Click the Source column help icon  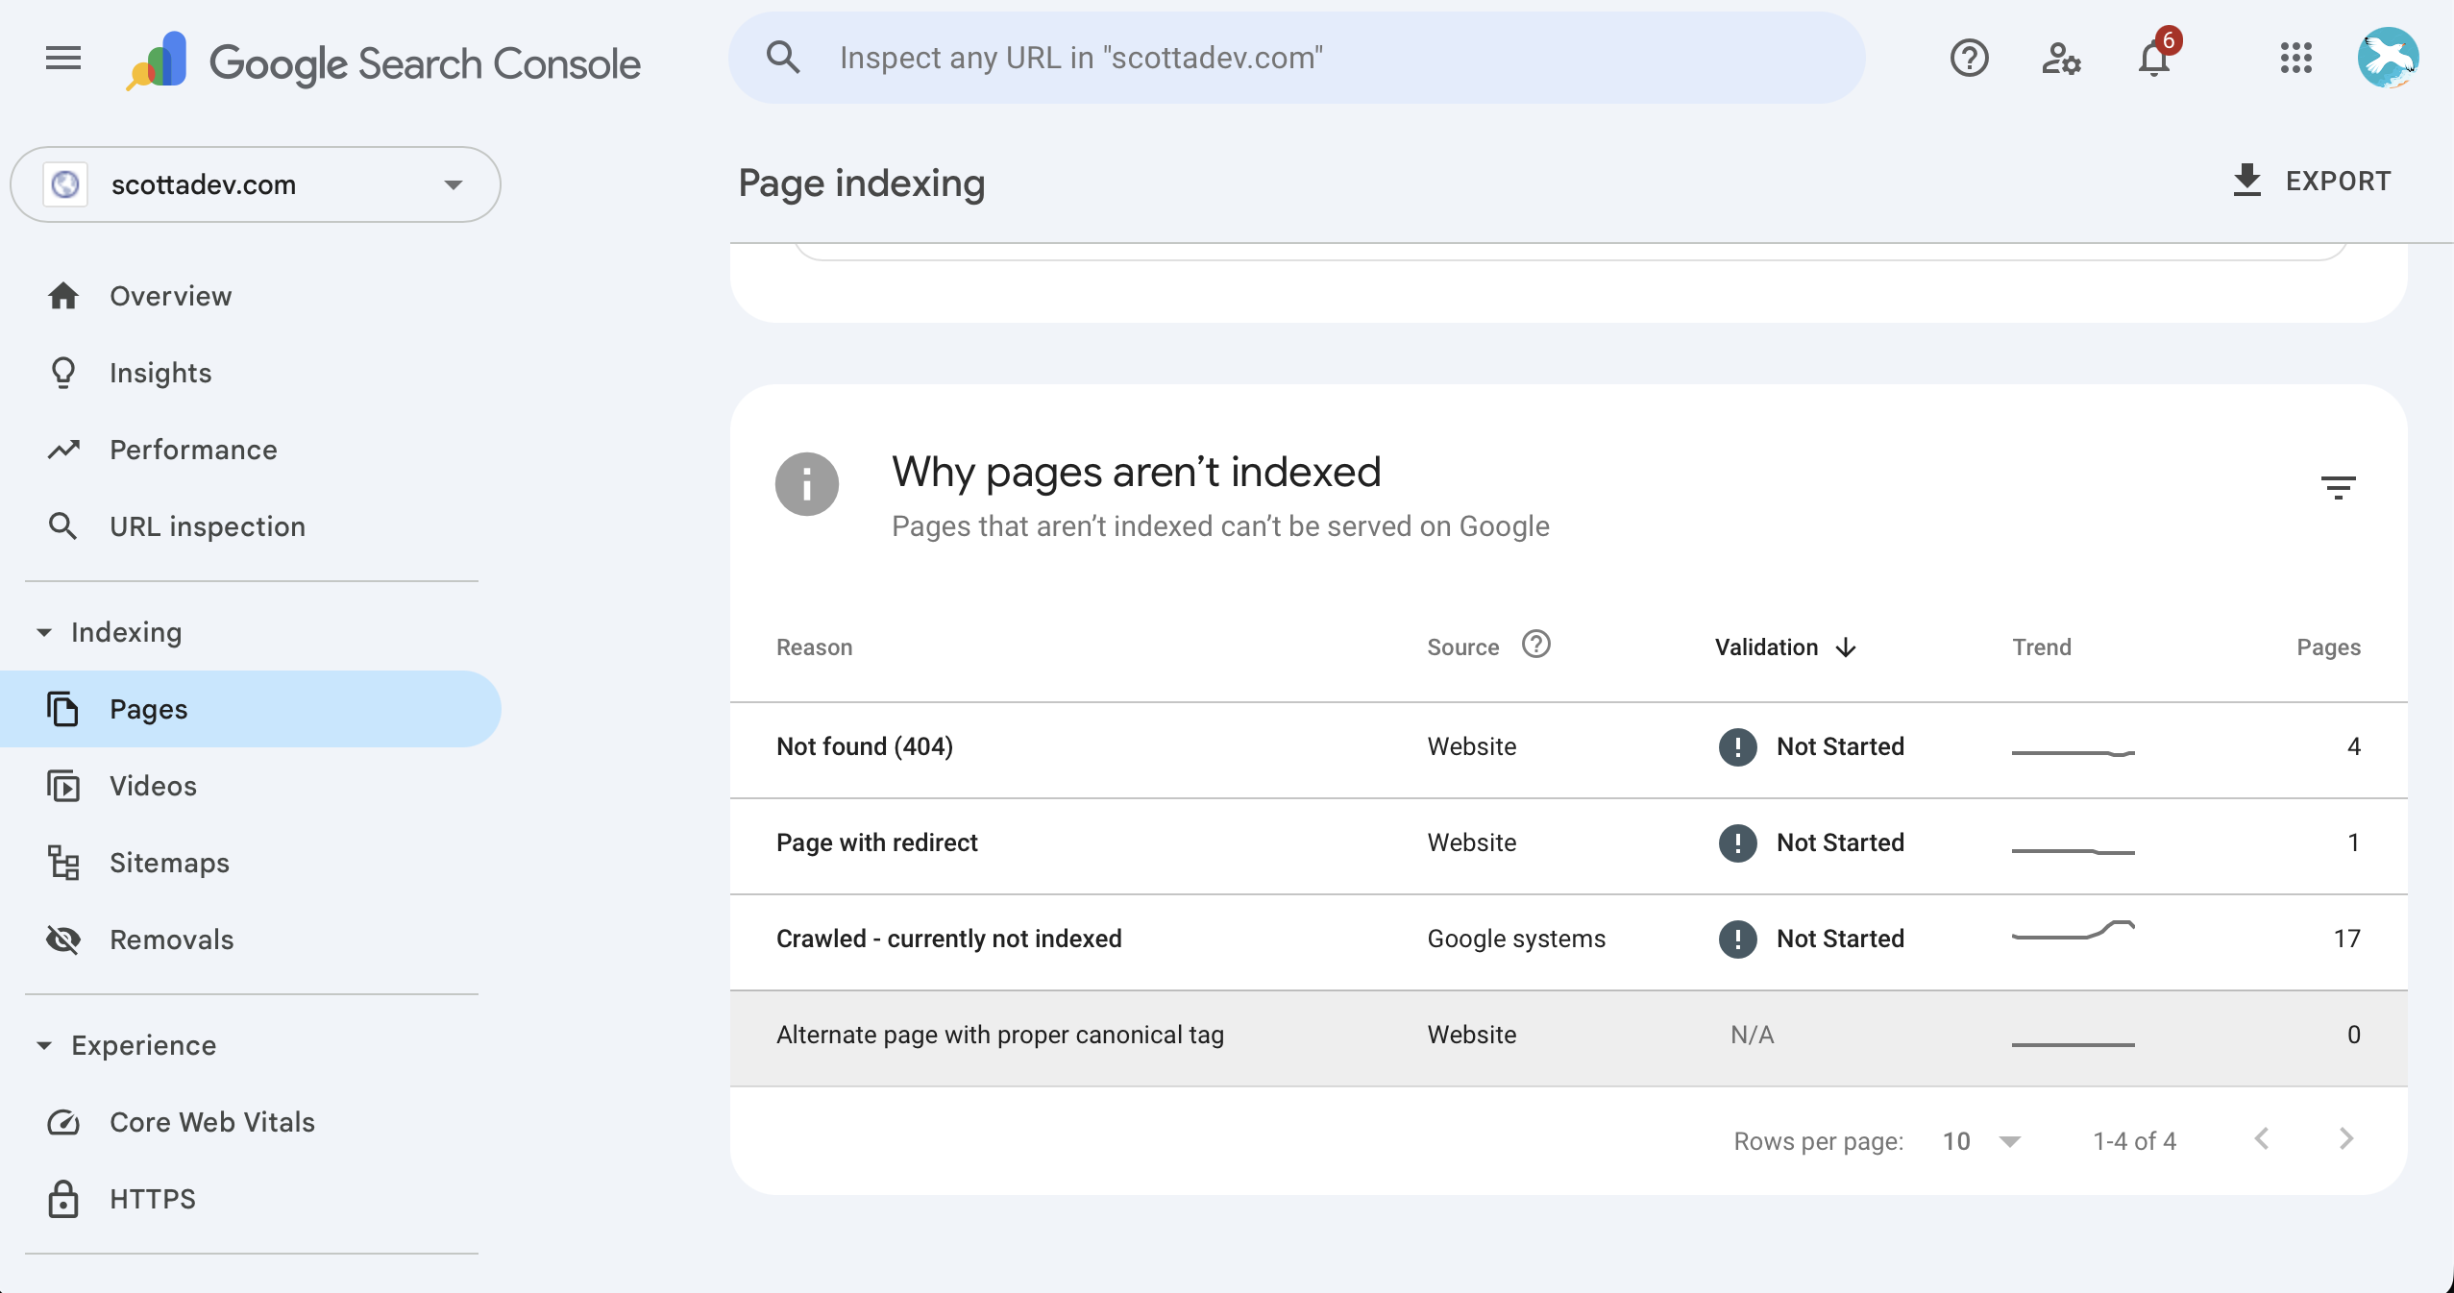[x=1535, y=645]
